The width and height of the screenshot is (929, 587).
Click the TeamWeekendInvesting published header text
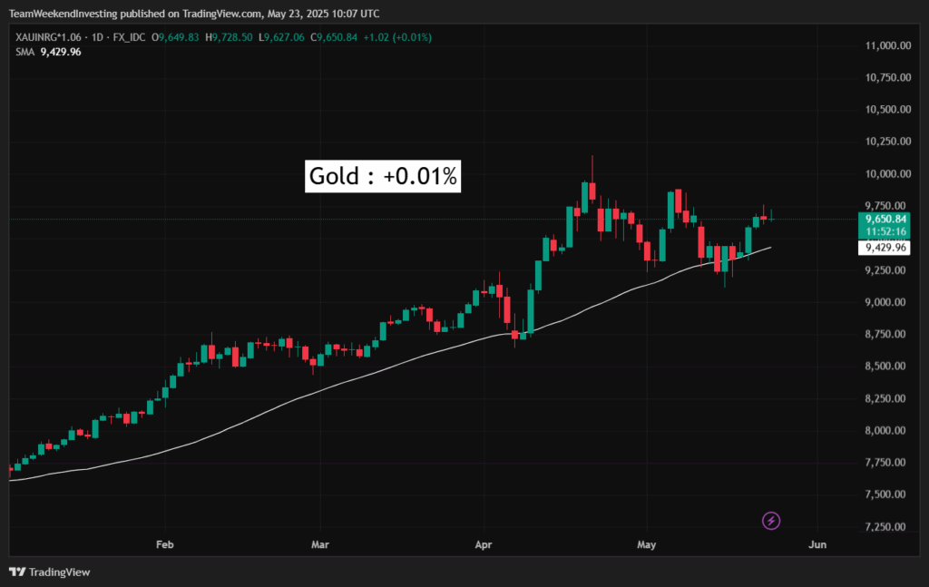(x=194, y=14)
